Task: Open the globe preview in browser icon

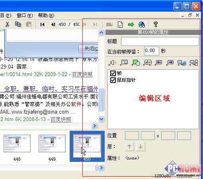Action: (x=142, y=24)
